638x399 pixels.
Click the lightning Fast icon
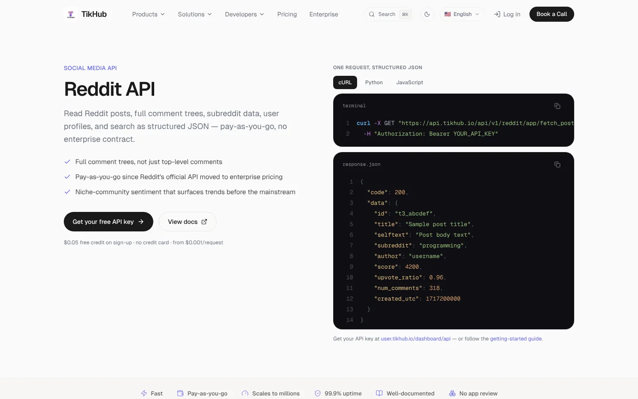point(144,393)
